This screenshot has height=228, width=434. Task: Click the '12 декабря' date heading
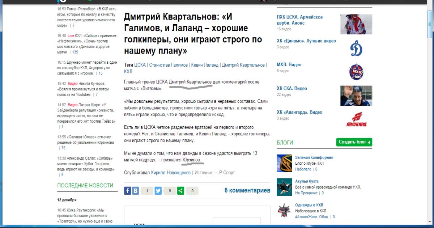(67, 200)
